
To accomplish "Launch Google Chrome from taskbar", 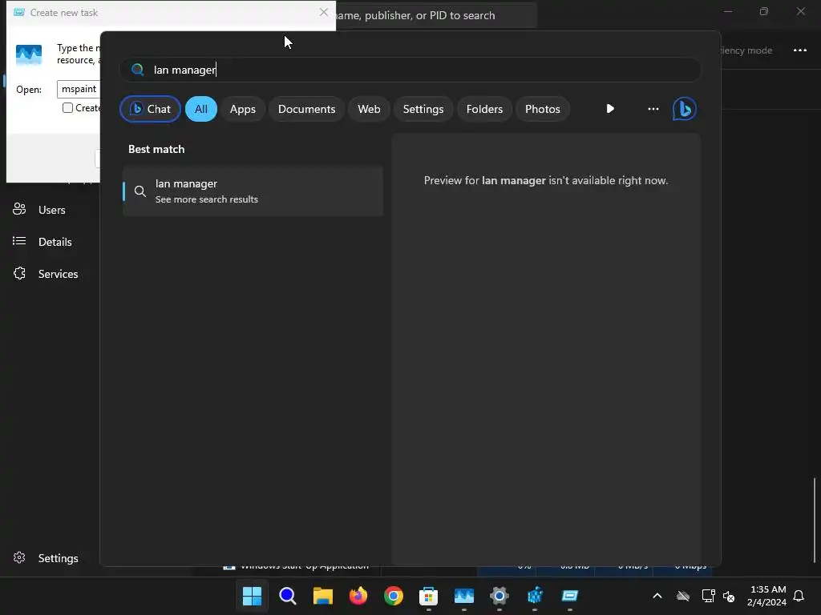I will click(393, 596).
